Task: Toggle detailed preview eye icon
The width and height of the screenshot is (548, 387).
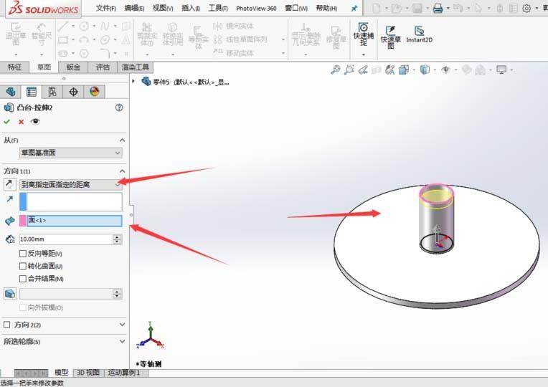Action: 35,122
